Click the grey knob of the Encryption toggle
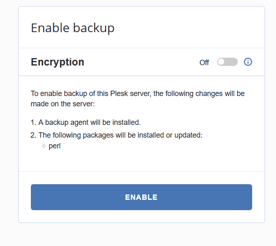The image size is (276, 246). click(221, 62)
